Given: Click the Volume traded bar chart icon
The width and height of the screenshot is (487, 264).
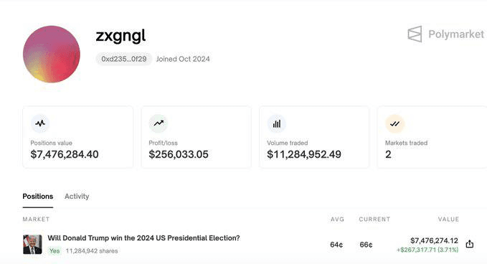Looking at the screenshot, I should point(277,123).
